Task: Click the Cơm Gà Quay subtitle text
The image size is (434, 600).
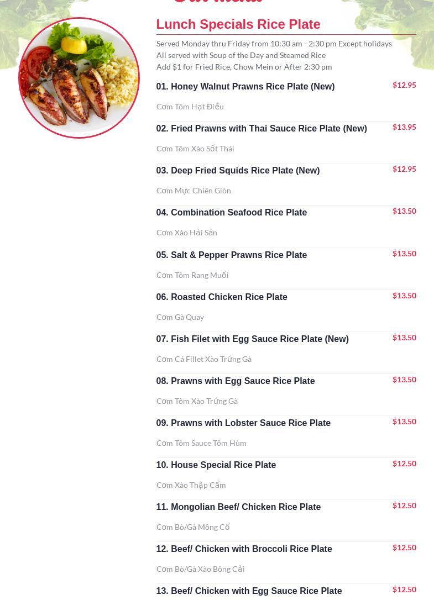Action: [180, 317]
